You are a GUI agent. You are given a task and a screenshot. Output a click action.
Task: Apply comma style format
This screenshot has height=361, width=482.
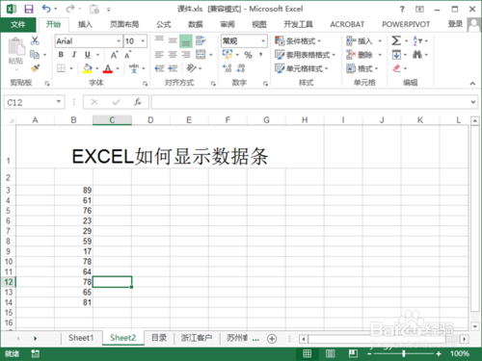click(261, 55)
